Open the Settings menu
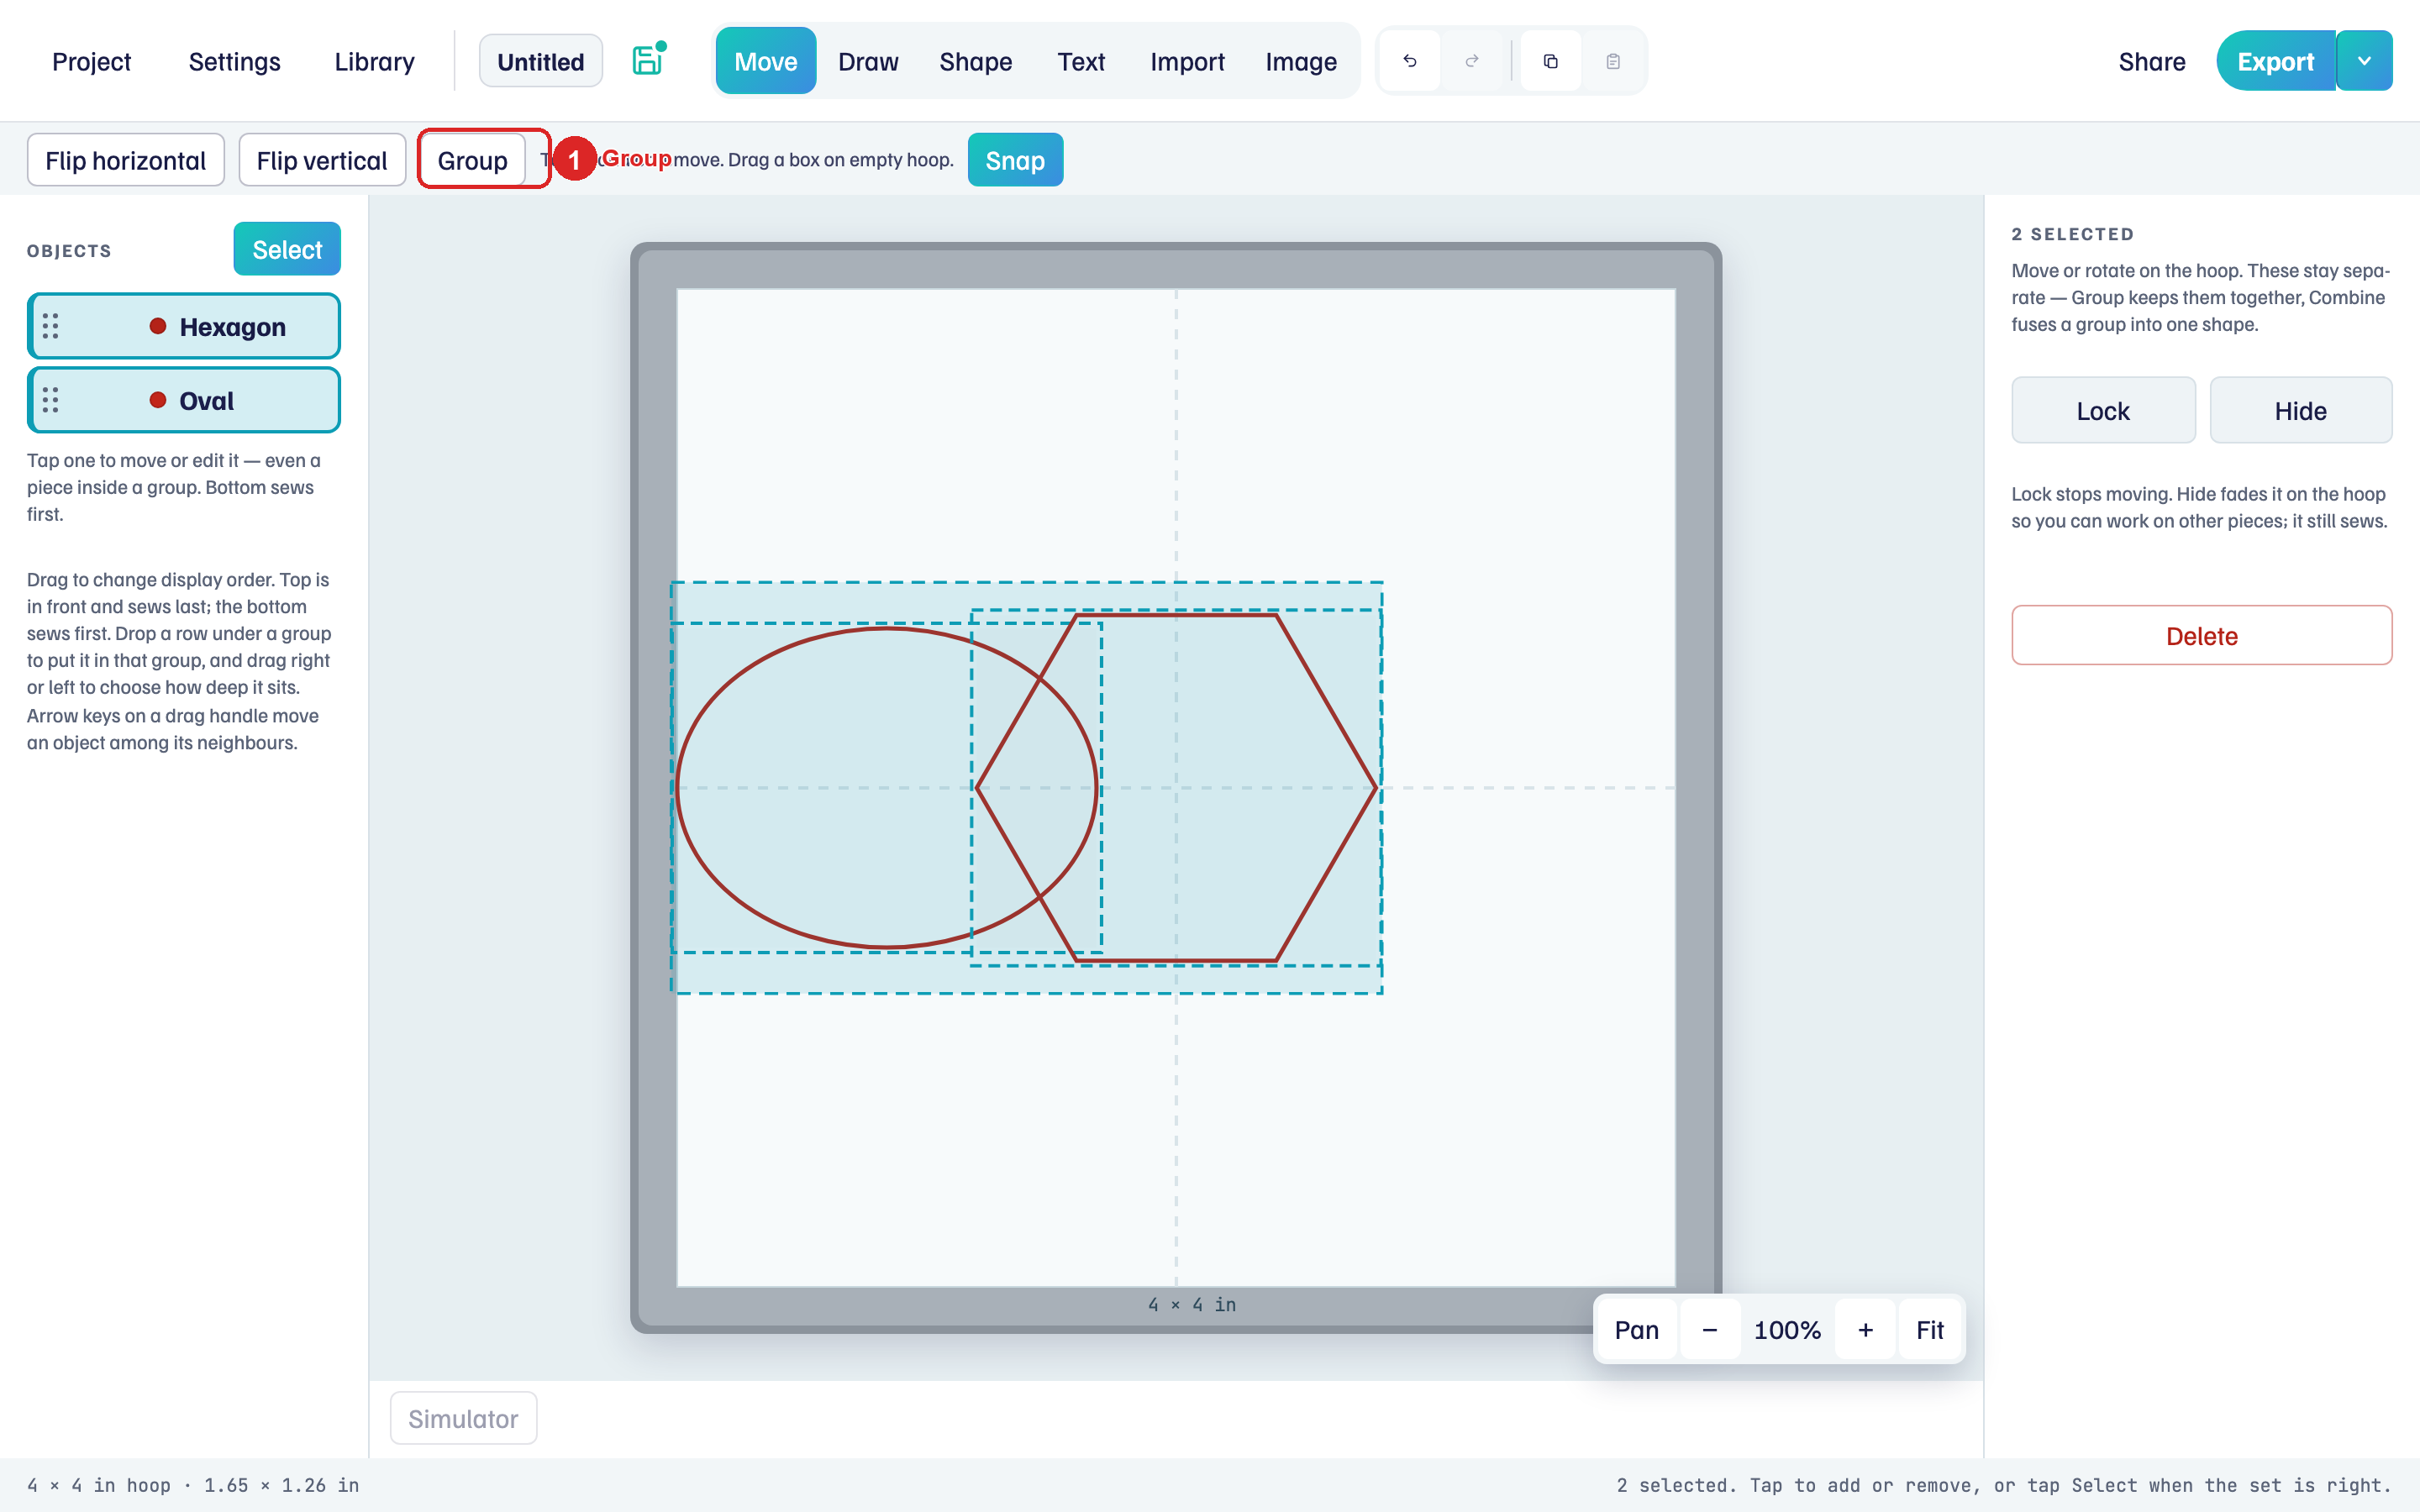Viewport: 2420px width, 1512px height. point(234,61)
